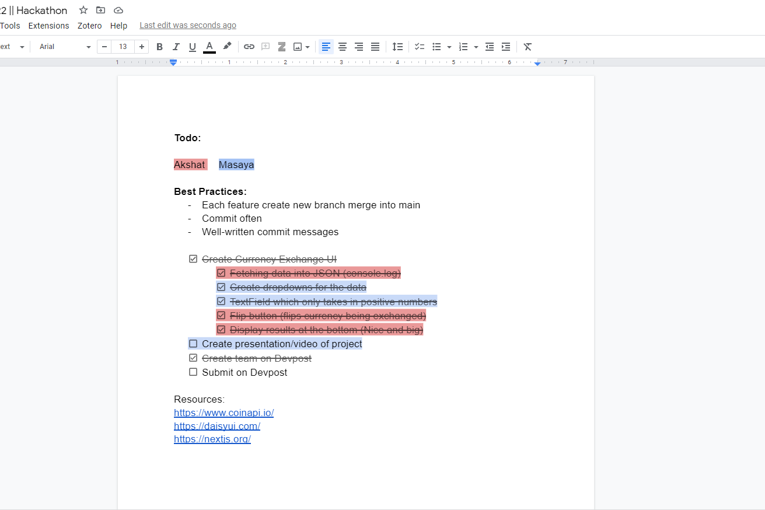This screenshot has width=765, height=510.
Task: Click the 'Best Practices:' heading
Action: click(x=210, y=191)
